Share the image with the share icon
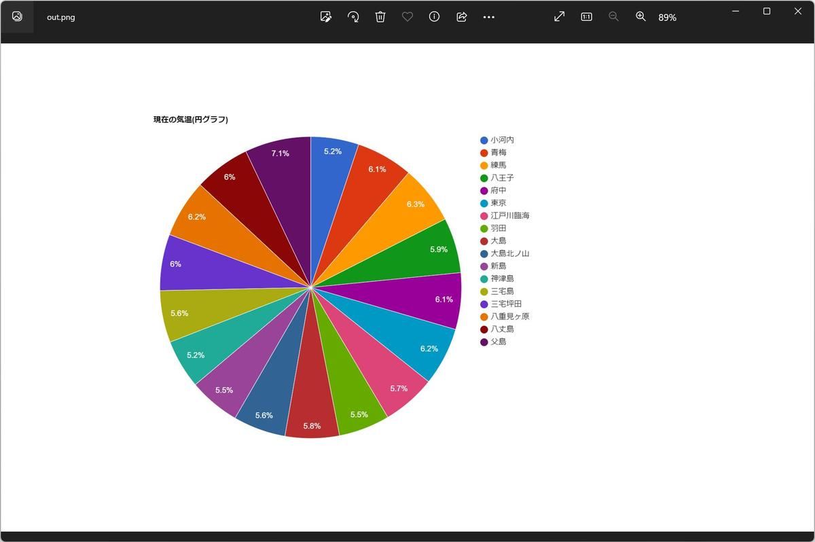This screenshot has width=815, height=542. 462,16
